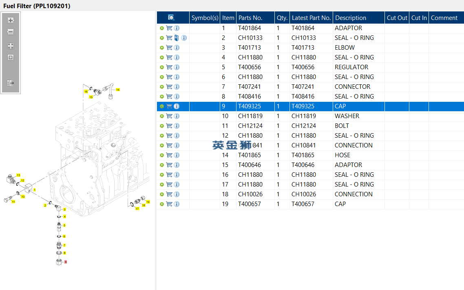Image resolution: width=464 pixels, height=290 pixels.
Task: Add selected CAP T409325 to cart
Action: tap(169, 106)
